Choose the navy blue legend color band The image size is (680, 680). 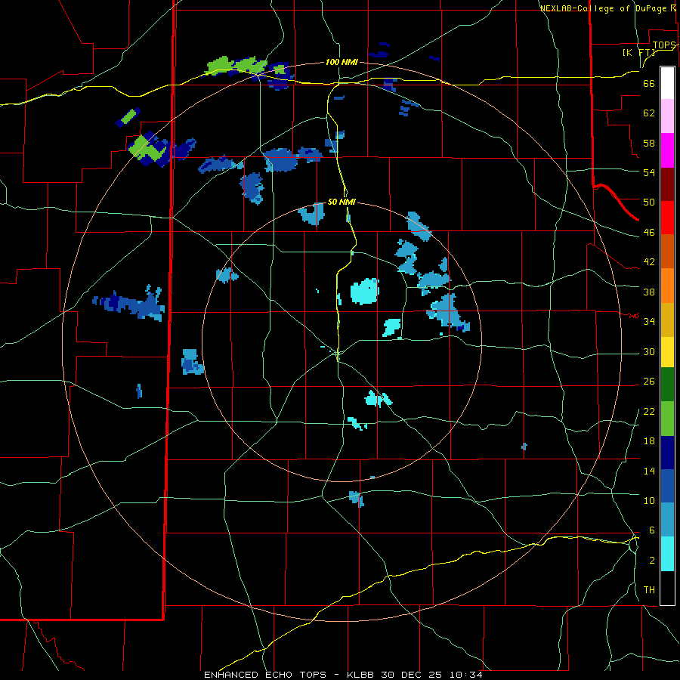[667, 453]
